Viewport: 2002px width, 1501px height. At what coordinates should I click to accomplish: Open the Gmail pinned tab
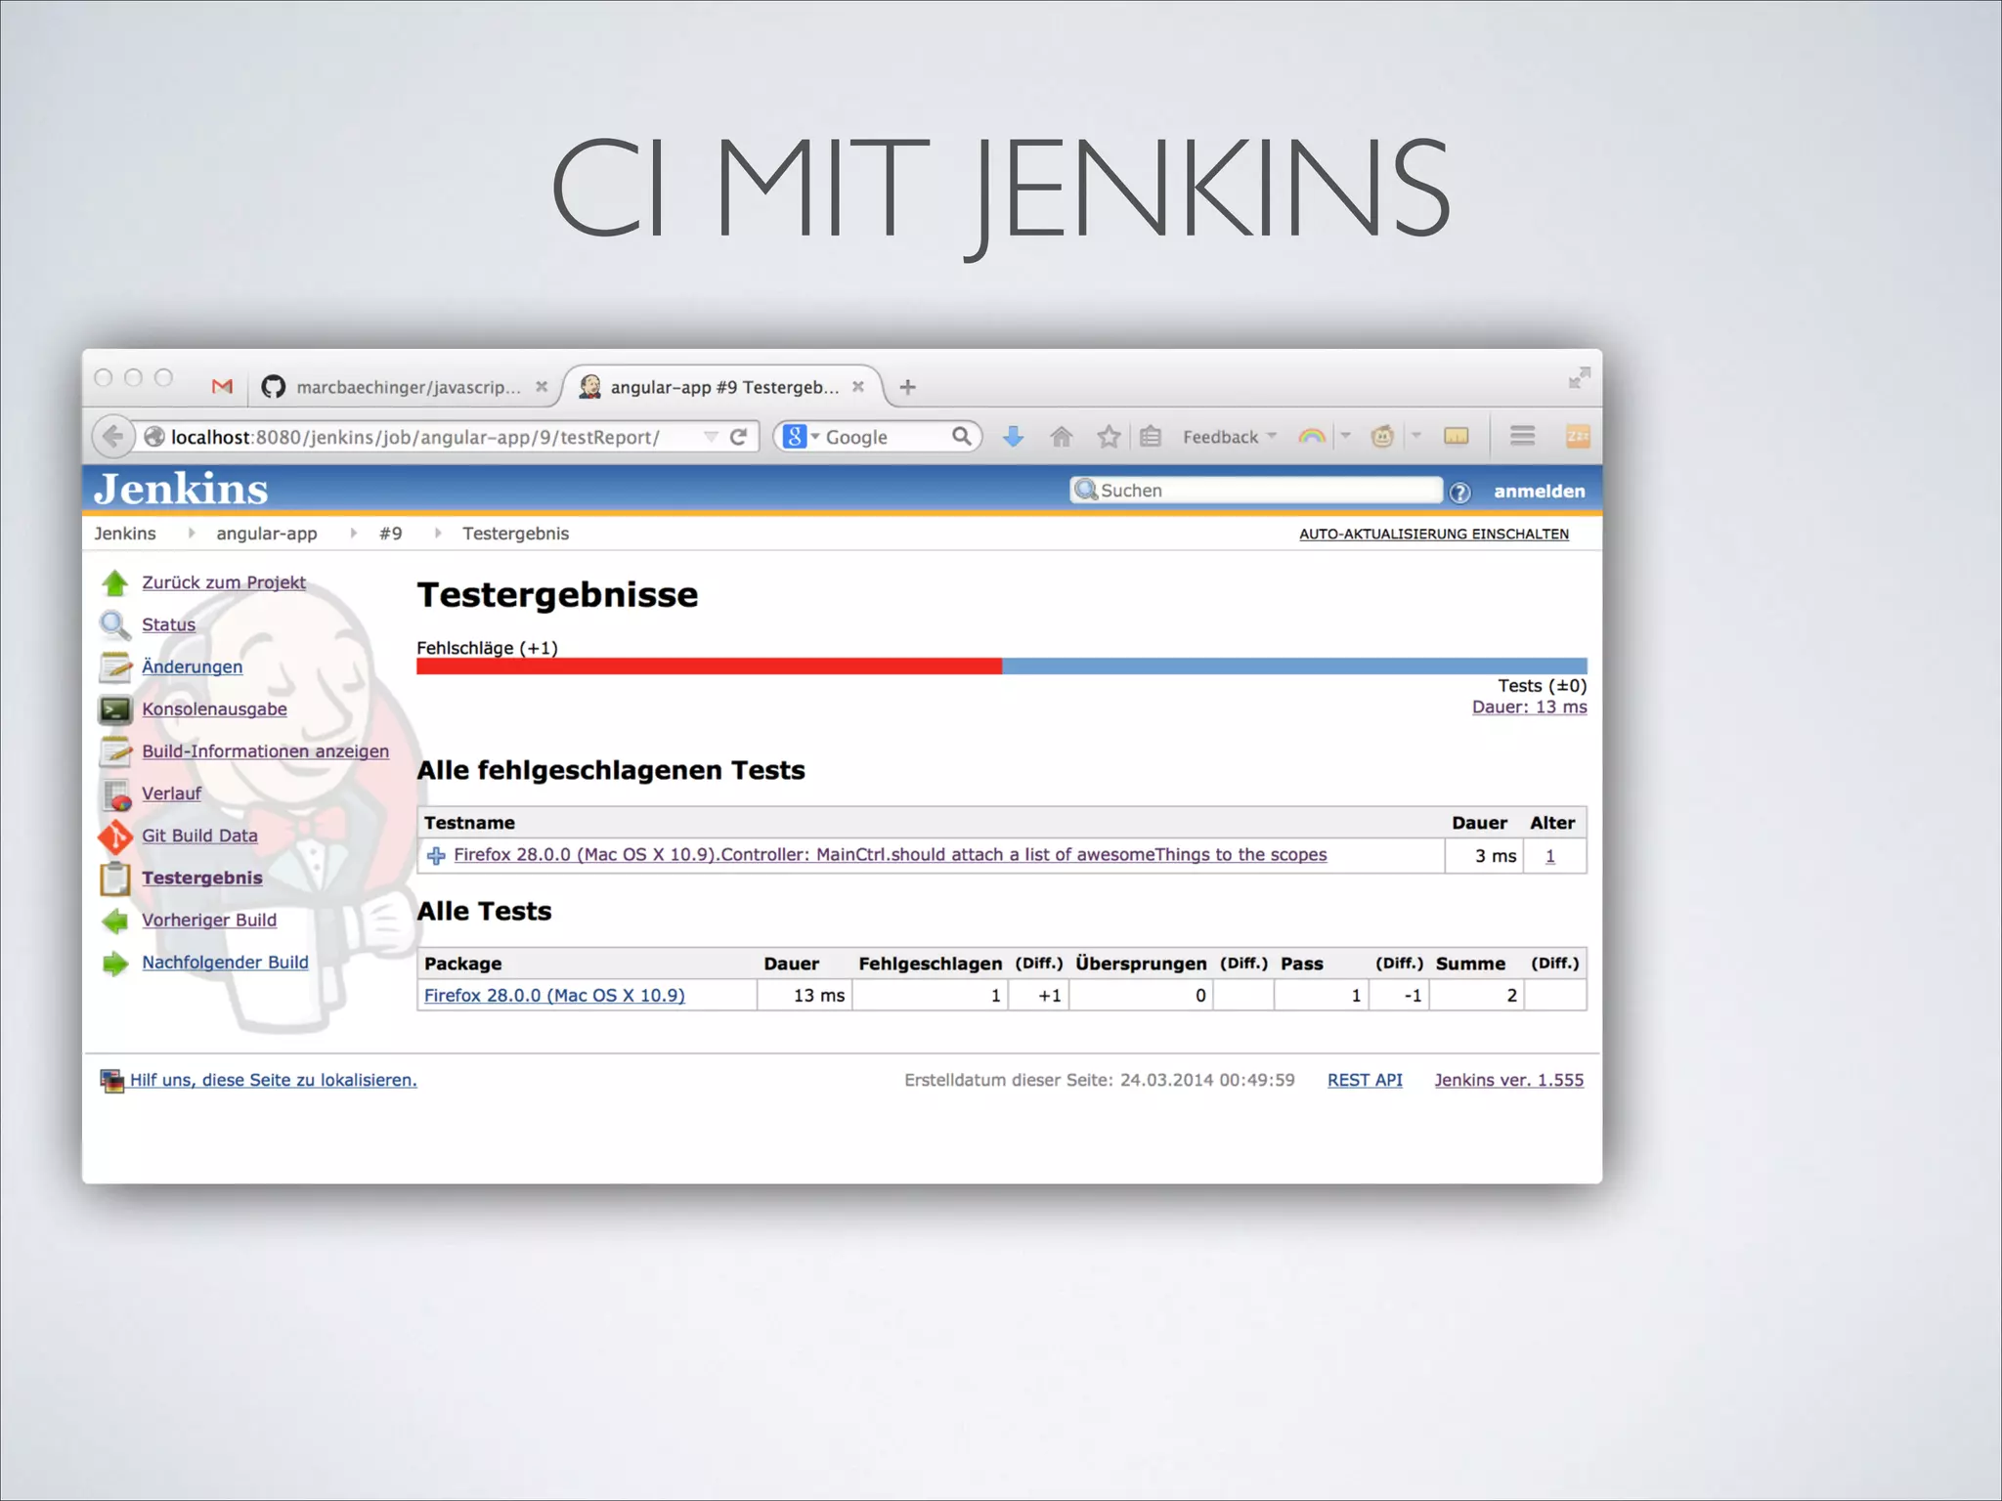pos(222,387)
